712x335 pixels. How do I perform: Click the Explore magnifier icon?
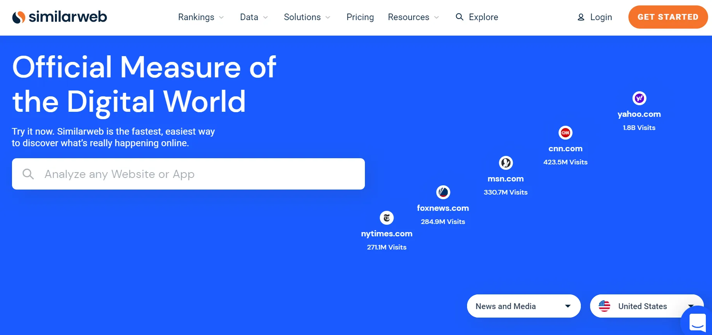pos(459,17)
